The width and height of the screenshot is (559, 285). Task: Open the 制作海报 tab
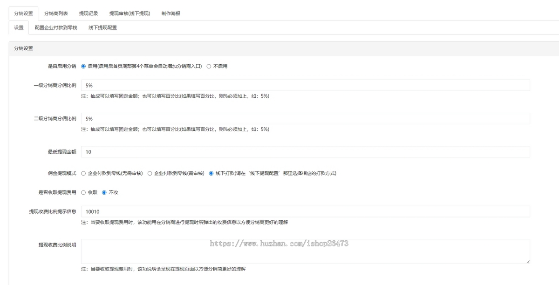tap(170, 14)
